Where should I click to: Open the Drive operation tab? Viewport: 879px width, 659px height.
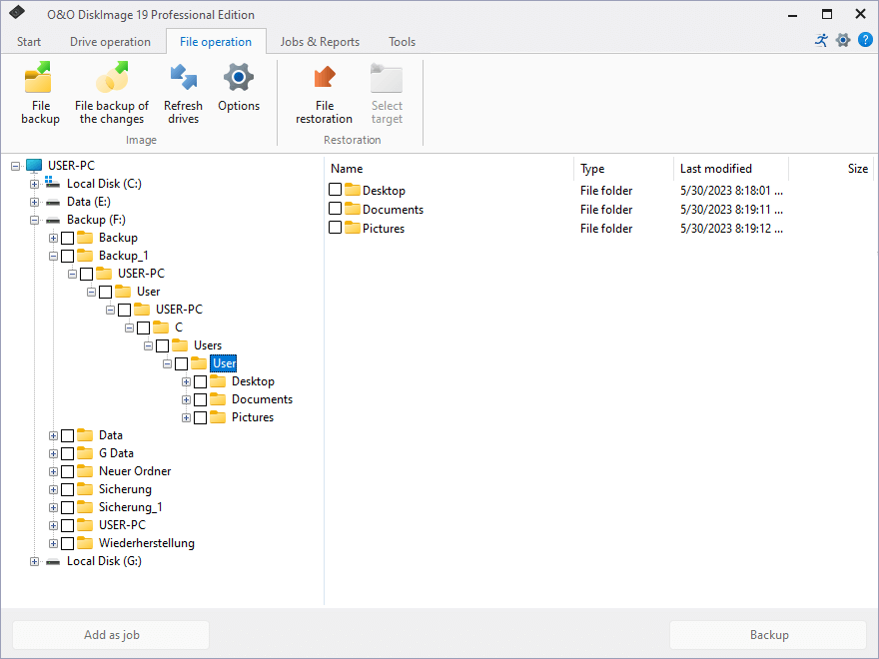[x=110, y=42]
